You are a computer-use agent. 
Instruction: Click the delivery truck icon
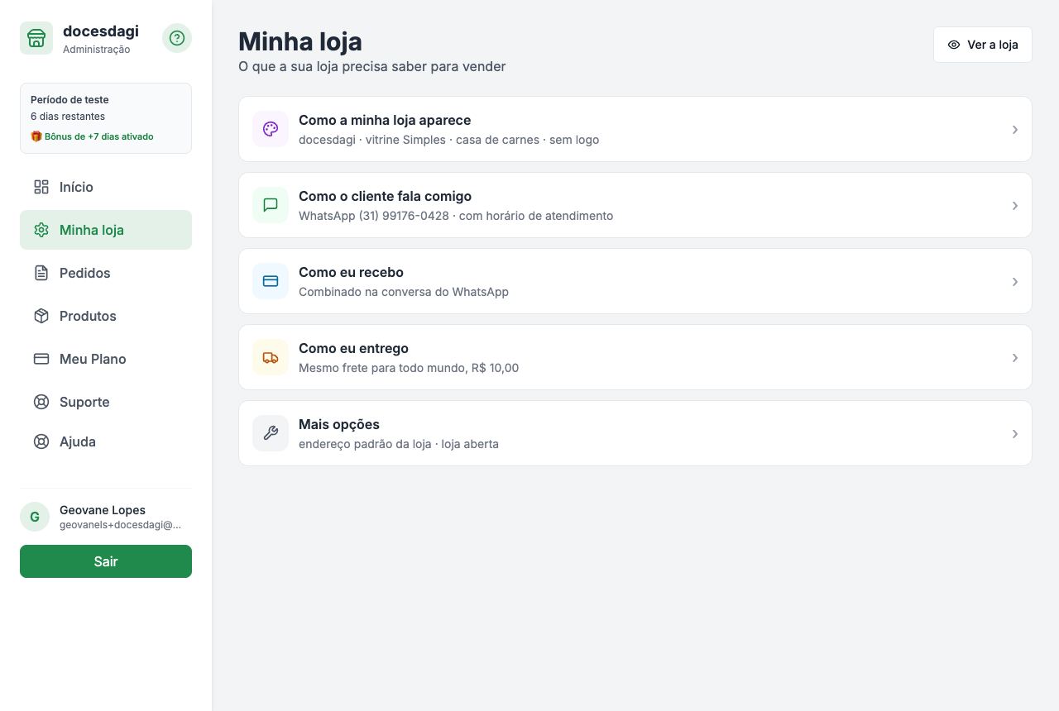pyautogui.click(x=271, y=357)
